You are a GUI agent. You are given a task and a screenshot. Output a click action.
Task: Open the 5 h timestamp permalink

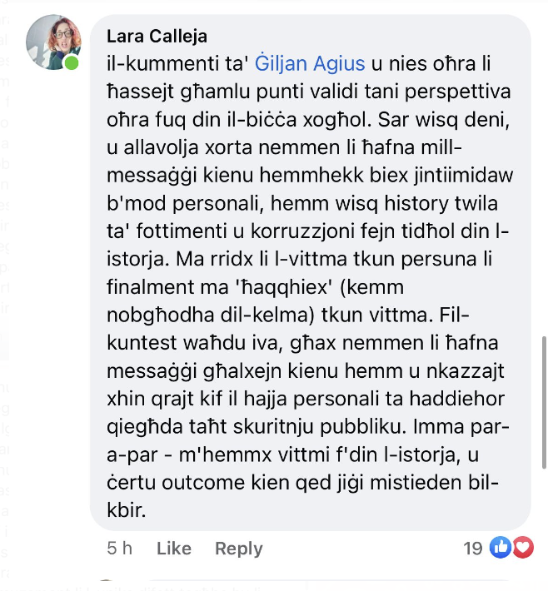[120, 549]
